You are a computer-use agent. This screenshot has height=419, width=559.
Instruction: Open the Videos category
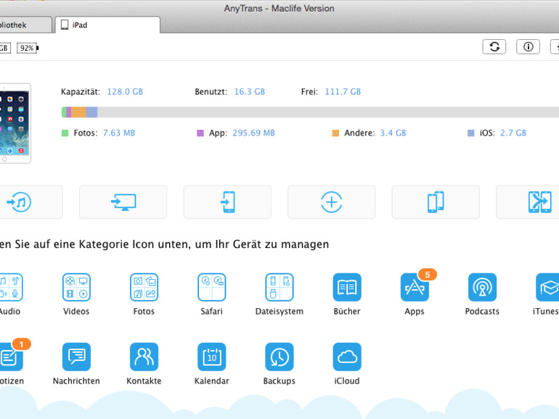[76, 288]
